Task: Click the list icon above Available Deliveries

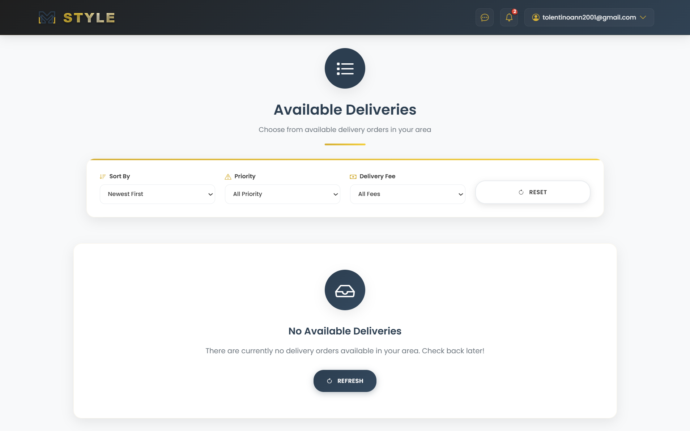Action: coord(345,68)
